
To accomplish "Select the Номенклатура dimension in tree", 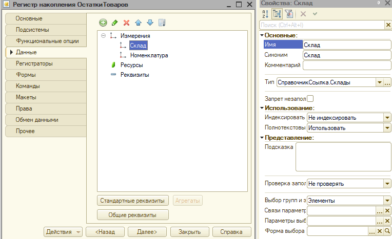I will coord(149,55).
